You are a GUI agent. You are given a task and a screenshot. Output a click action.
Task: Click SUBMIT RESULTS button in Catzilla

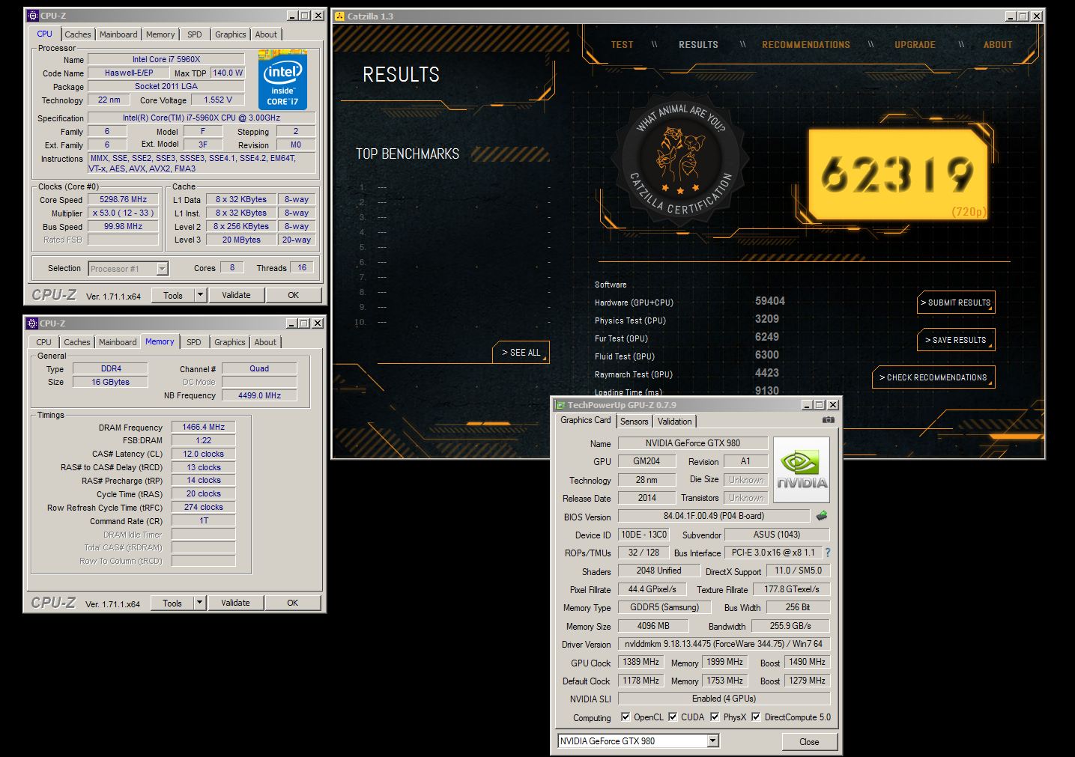point(957,303)
